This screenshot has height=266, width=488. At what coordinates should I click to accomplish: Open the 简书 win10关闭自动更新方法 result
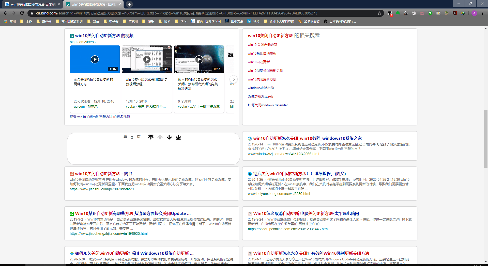coord(104,174)
